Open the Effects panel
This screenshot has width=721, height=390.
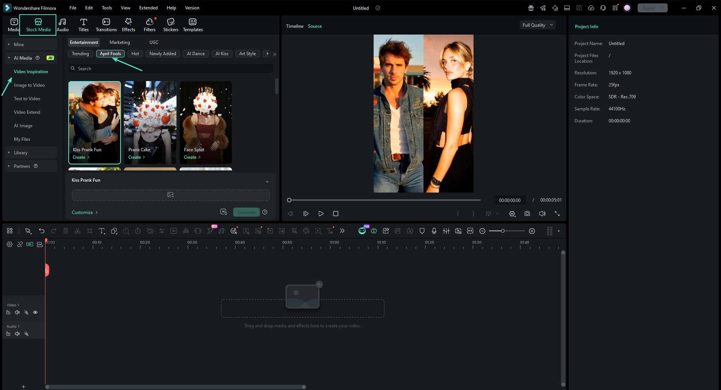[x=128, y=25]
